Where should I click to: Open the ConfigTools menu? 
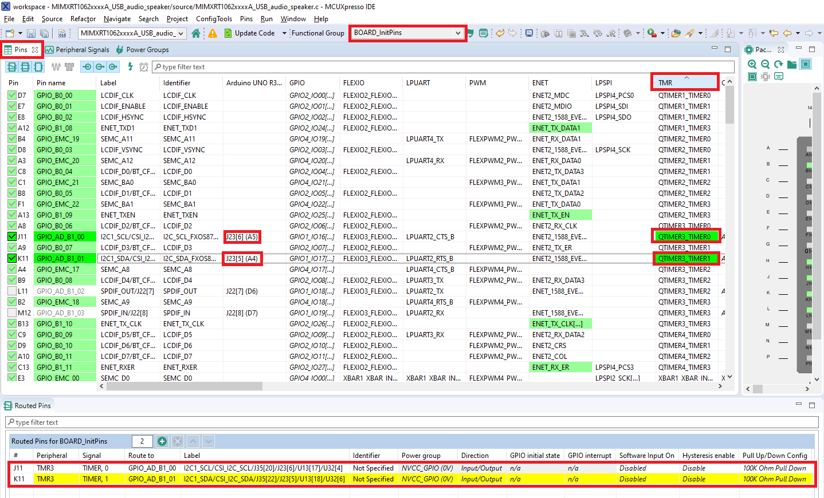[x=214, y=18]
